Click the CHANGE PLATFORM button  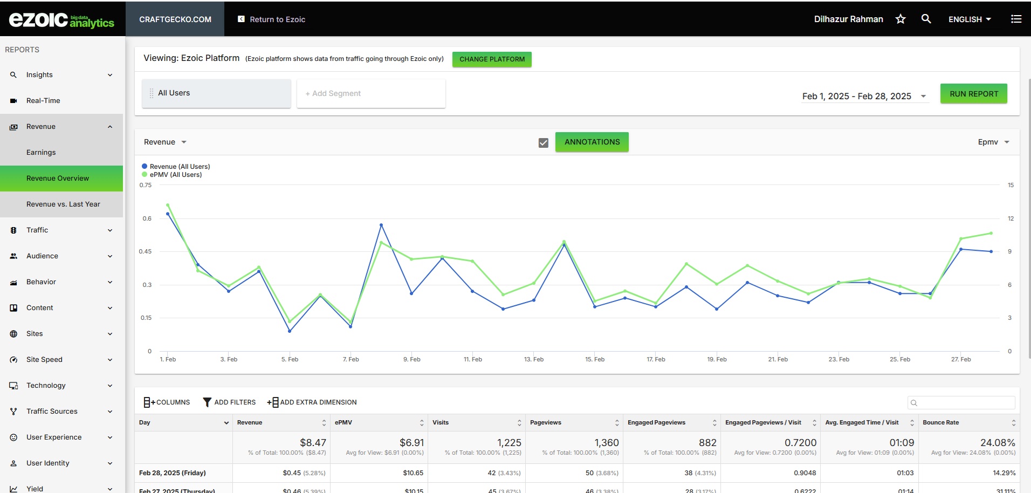[x=492, y=59]
